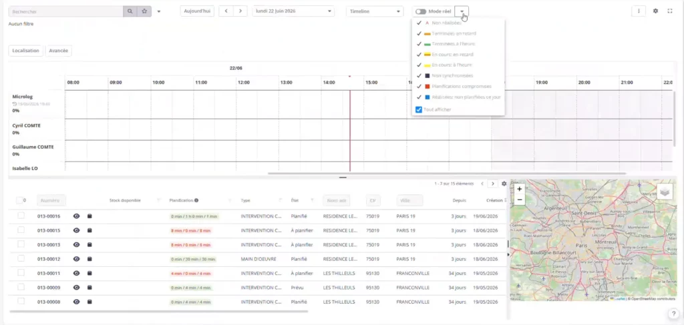Click the Ville filter field
Viewport: 684px width, 325px height.
(x=409, y=200)
